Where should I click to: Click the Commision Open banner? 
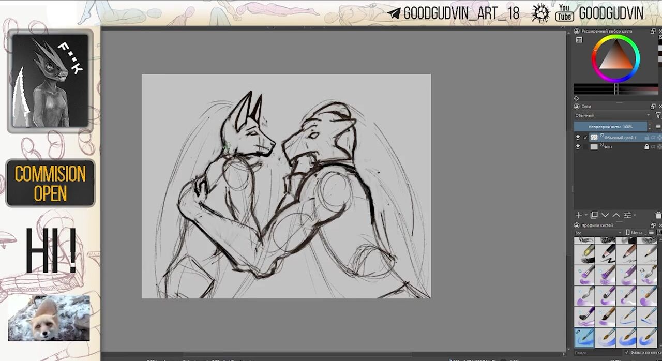[x=50, y=183]
